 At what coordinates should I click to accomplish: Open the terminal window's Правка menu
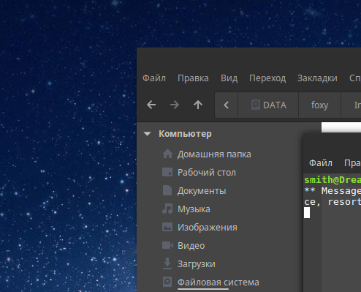[x=352, y=163]
